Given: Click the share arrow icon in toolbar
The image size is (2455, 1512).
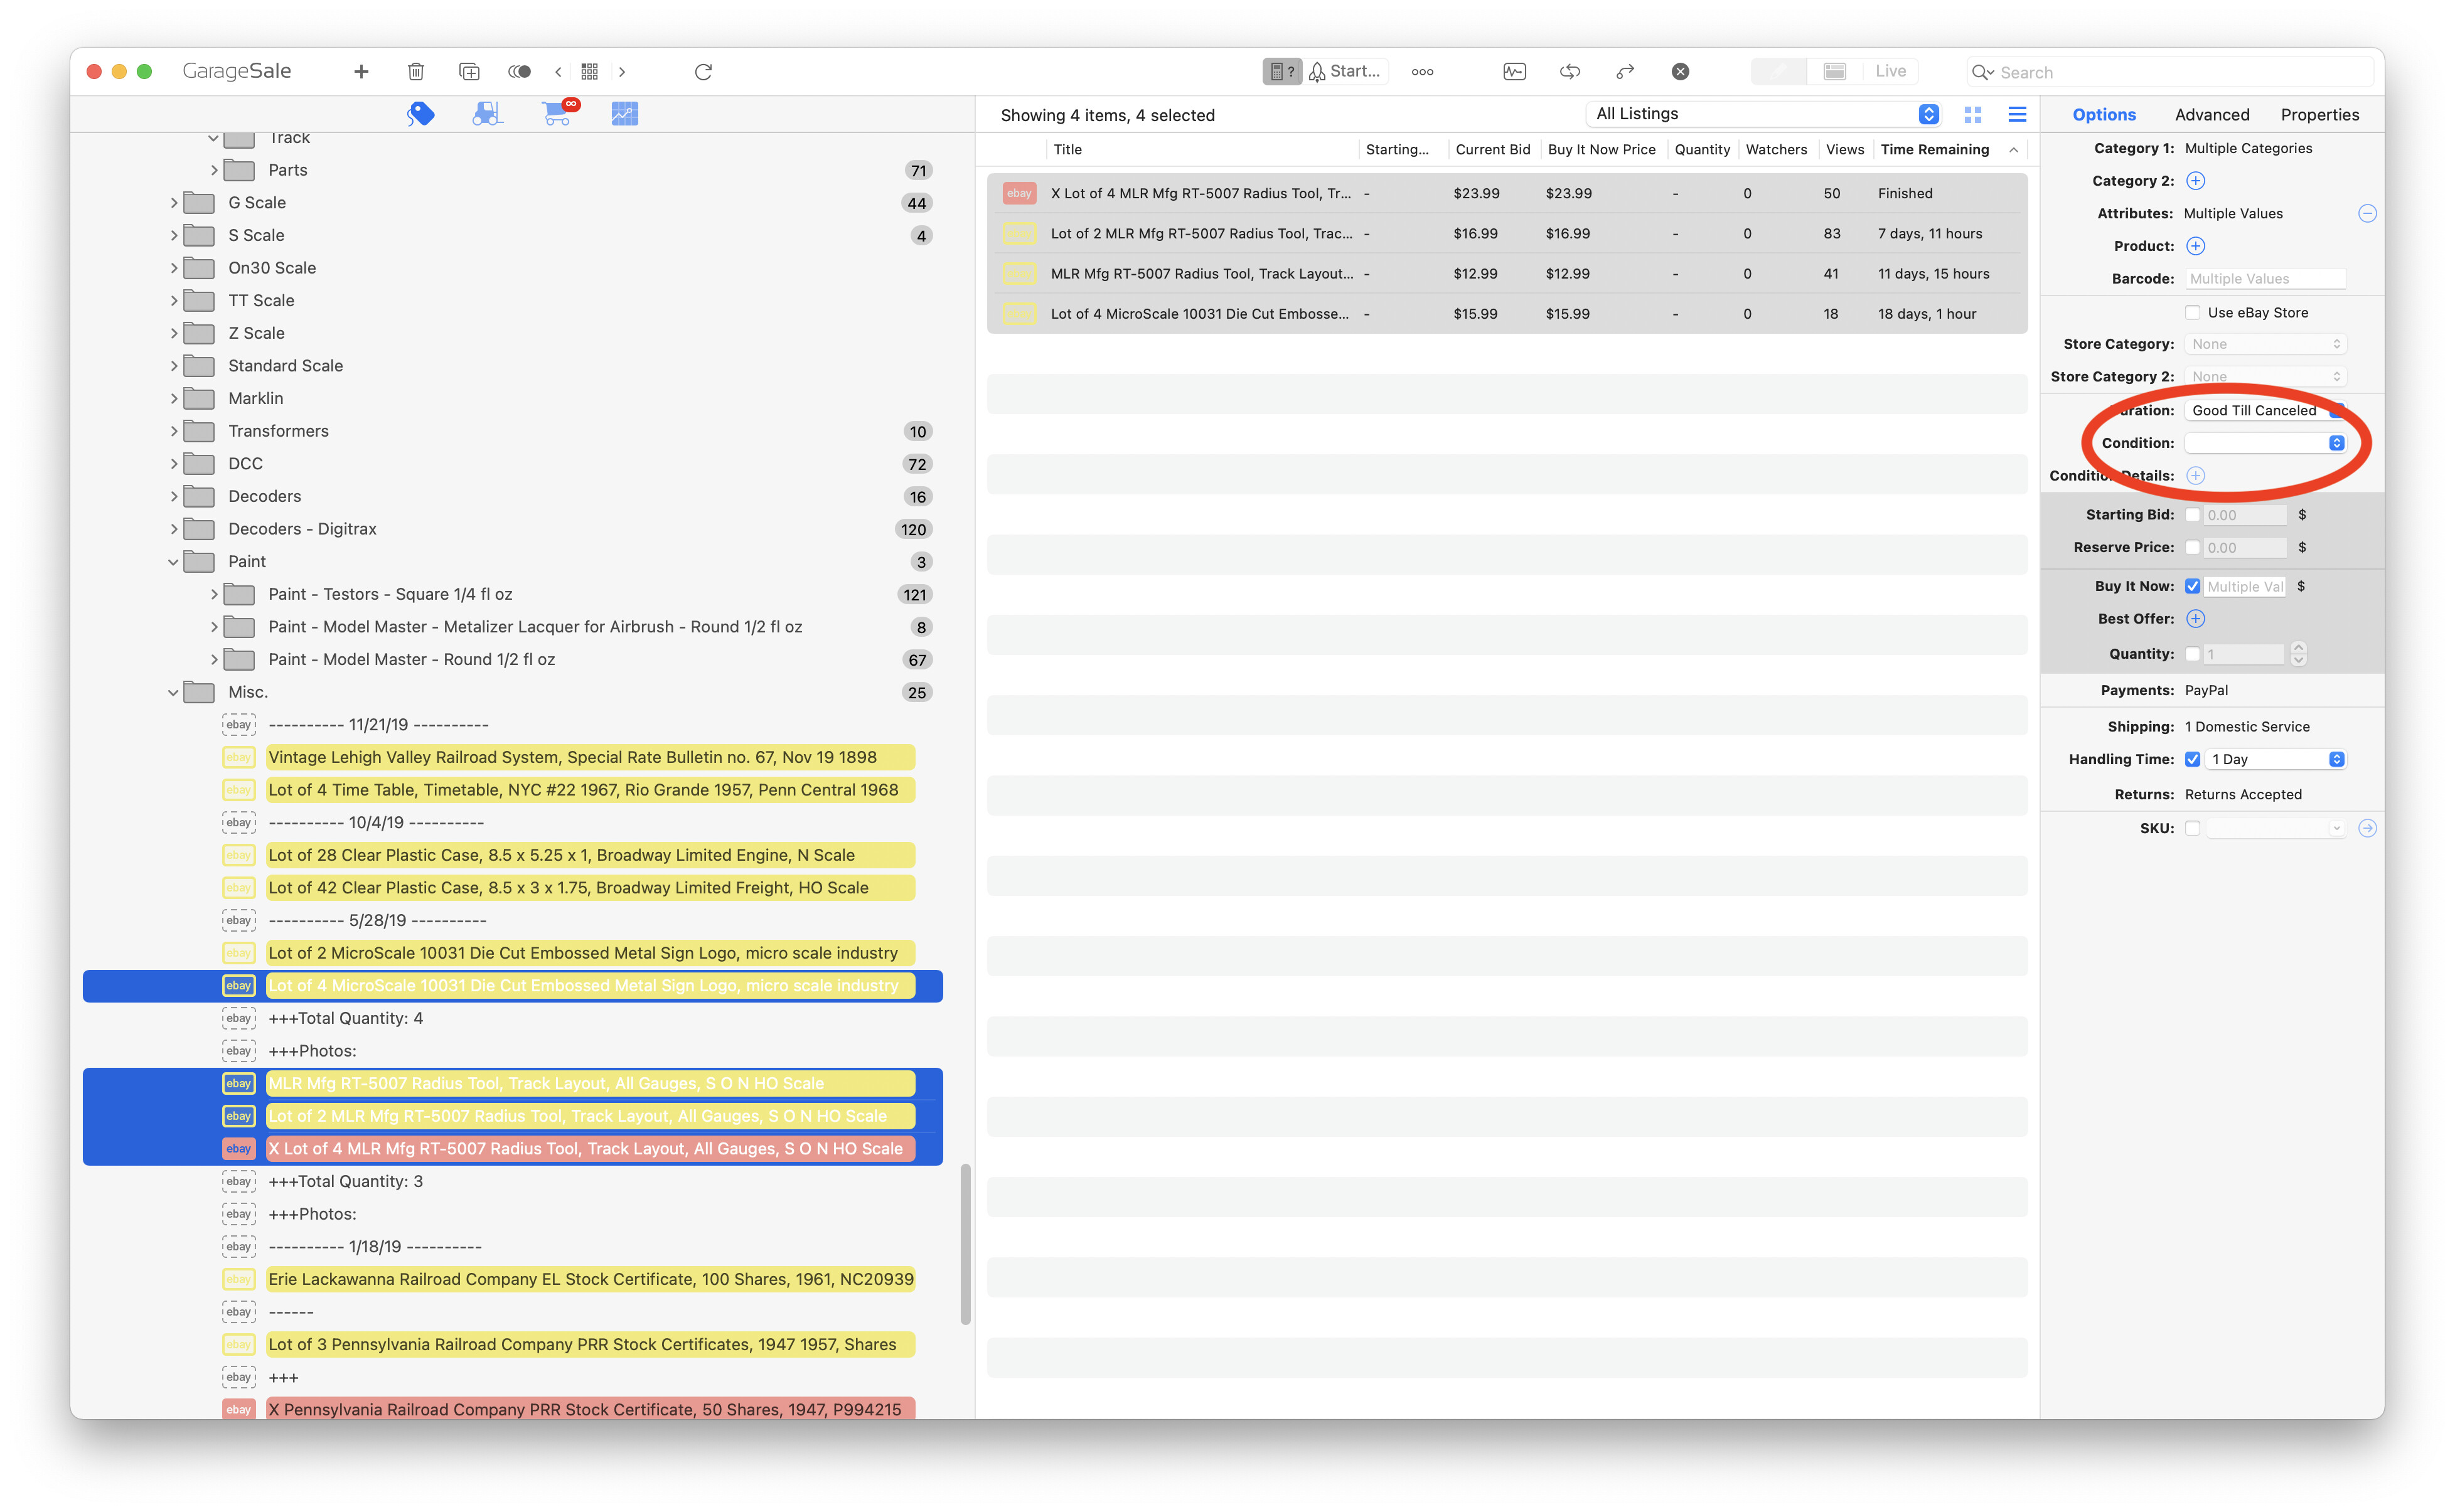Looking at the screenshot, I should click(1625, 71).
